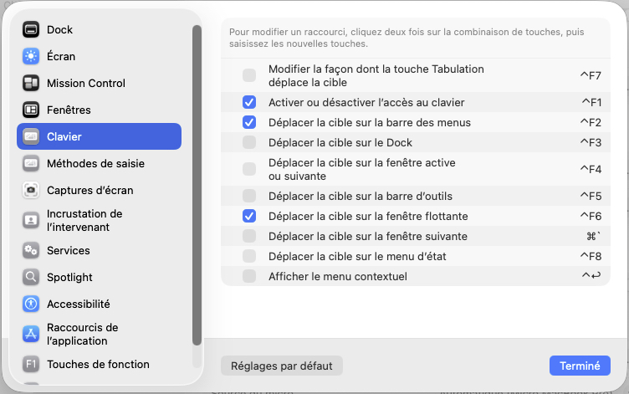This screenshot has width=629, height=394.
Task: Select Incrustation de l'intervenant sidebar entry
Action: coord(84,221)
